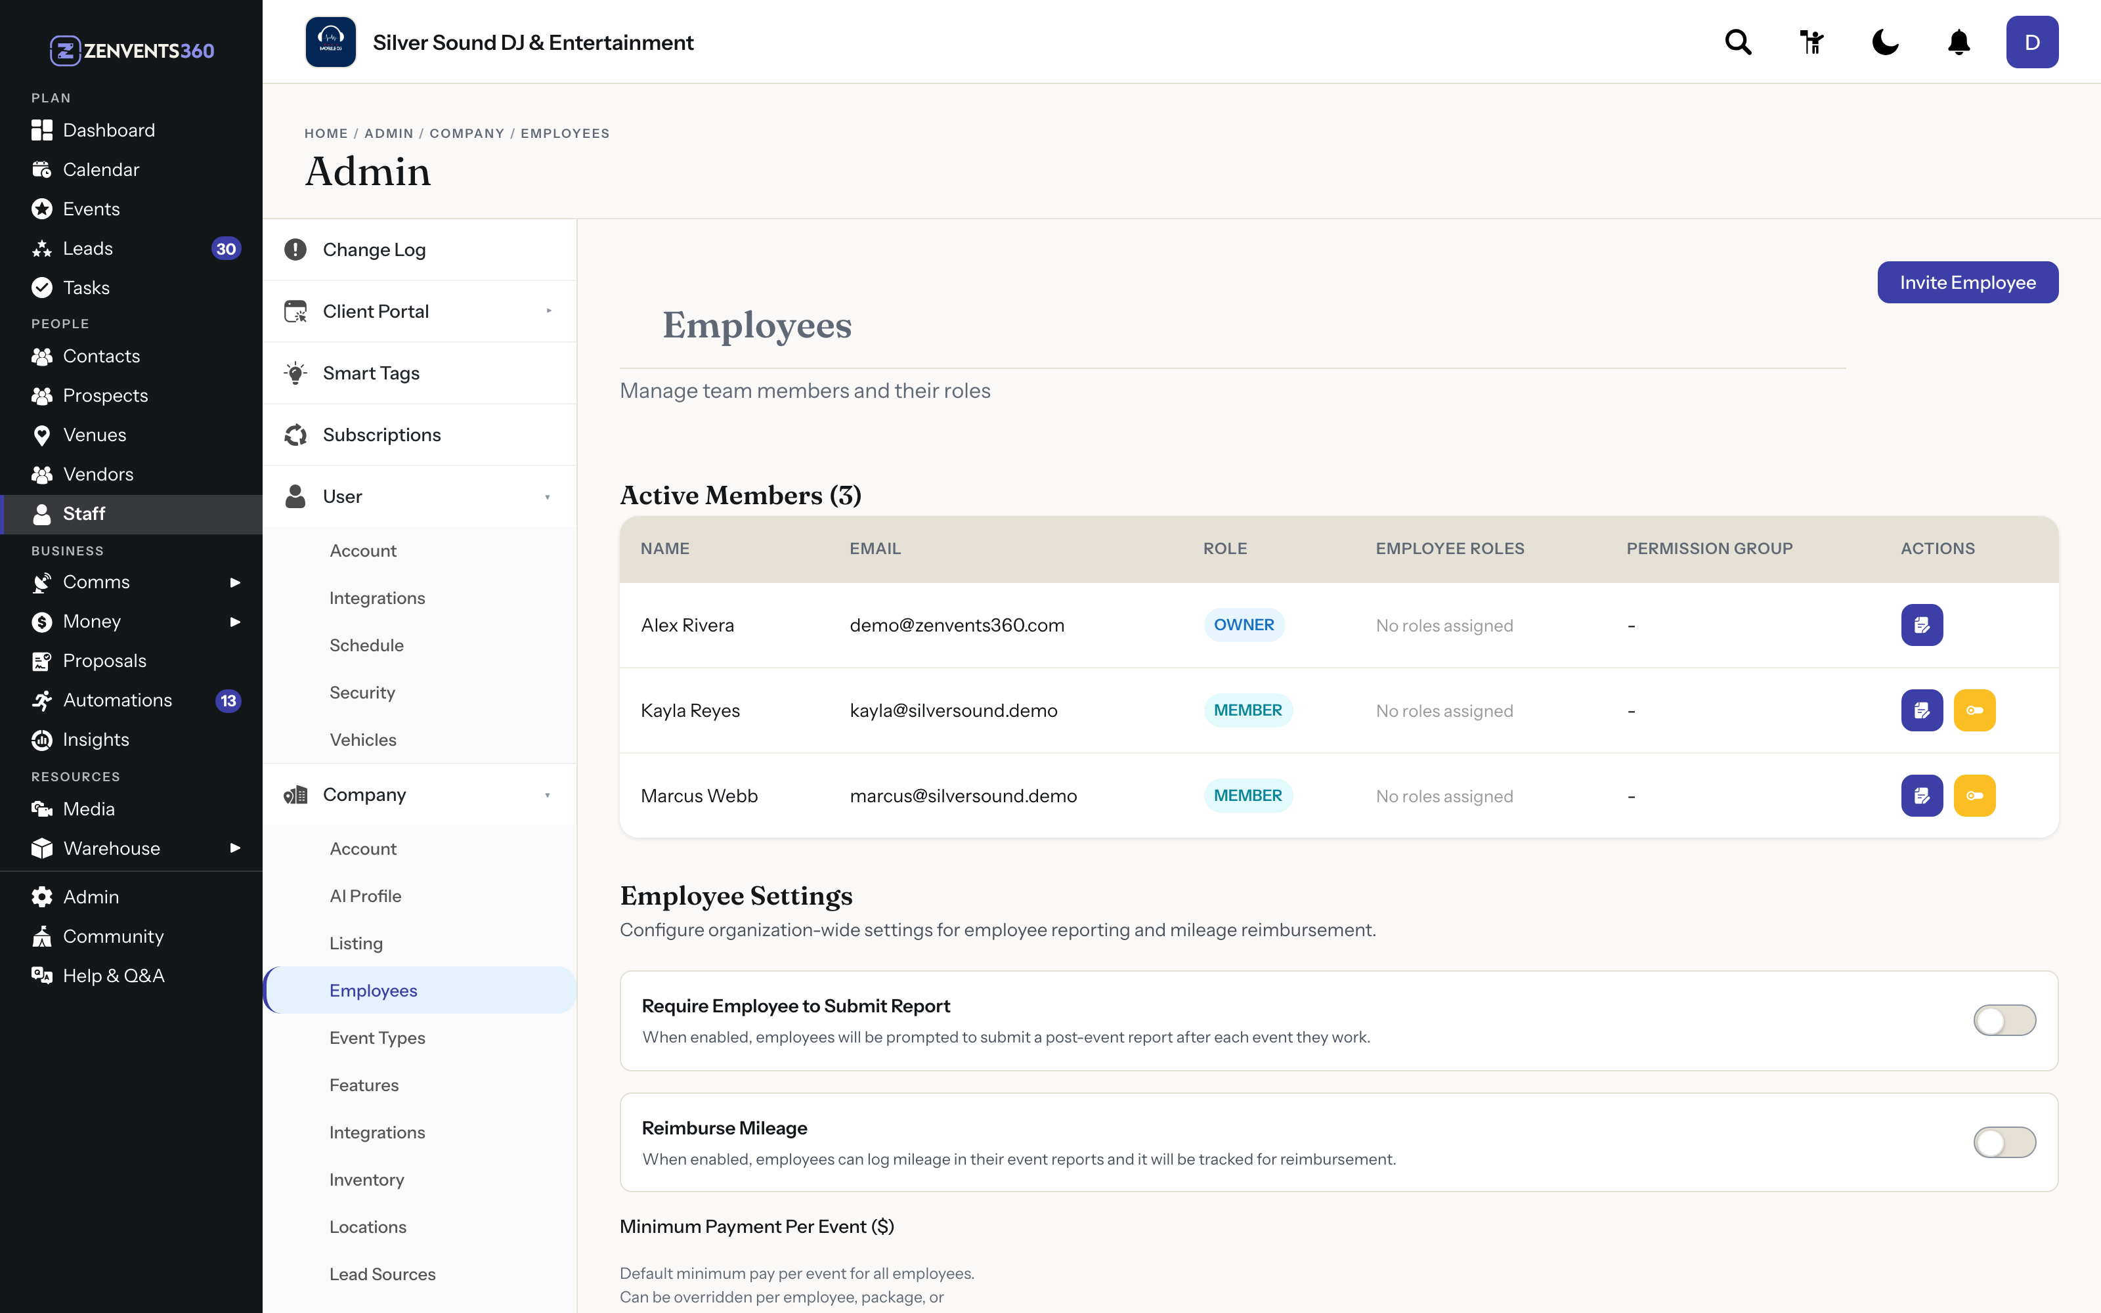This screenshot has width=2101, height=1313.
Task: Open Contacts from sidebar
Action: (131, 356)
